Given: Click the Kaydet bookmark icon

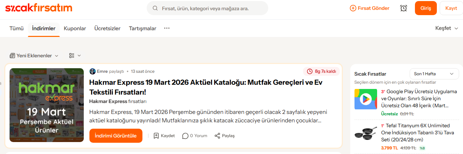Looking at the screenshot, I should (156, 136).
